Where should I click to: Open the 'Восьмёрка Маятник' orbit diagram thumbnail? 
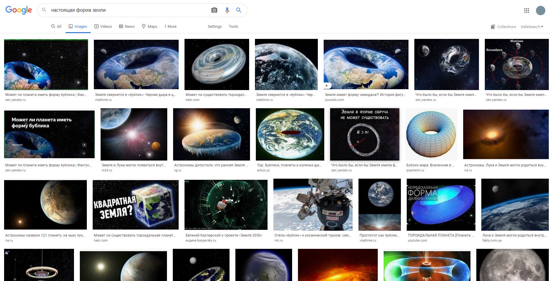pos(517,64)
